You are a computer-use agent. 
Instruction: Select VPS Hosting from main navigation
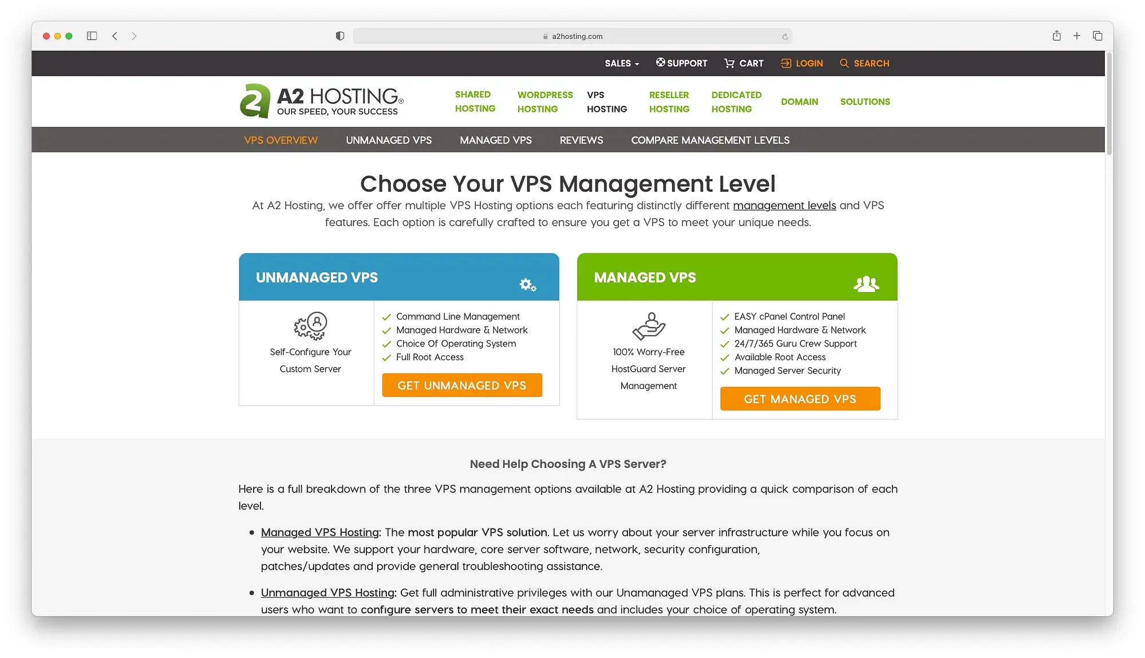(607, 101)
